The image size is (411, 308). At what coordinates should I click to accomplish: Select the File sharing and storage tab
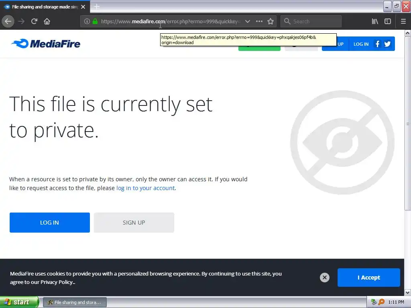coord(45,7)
